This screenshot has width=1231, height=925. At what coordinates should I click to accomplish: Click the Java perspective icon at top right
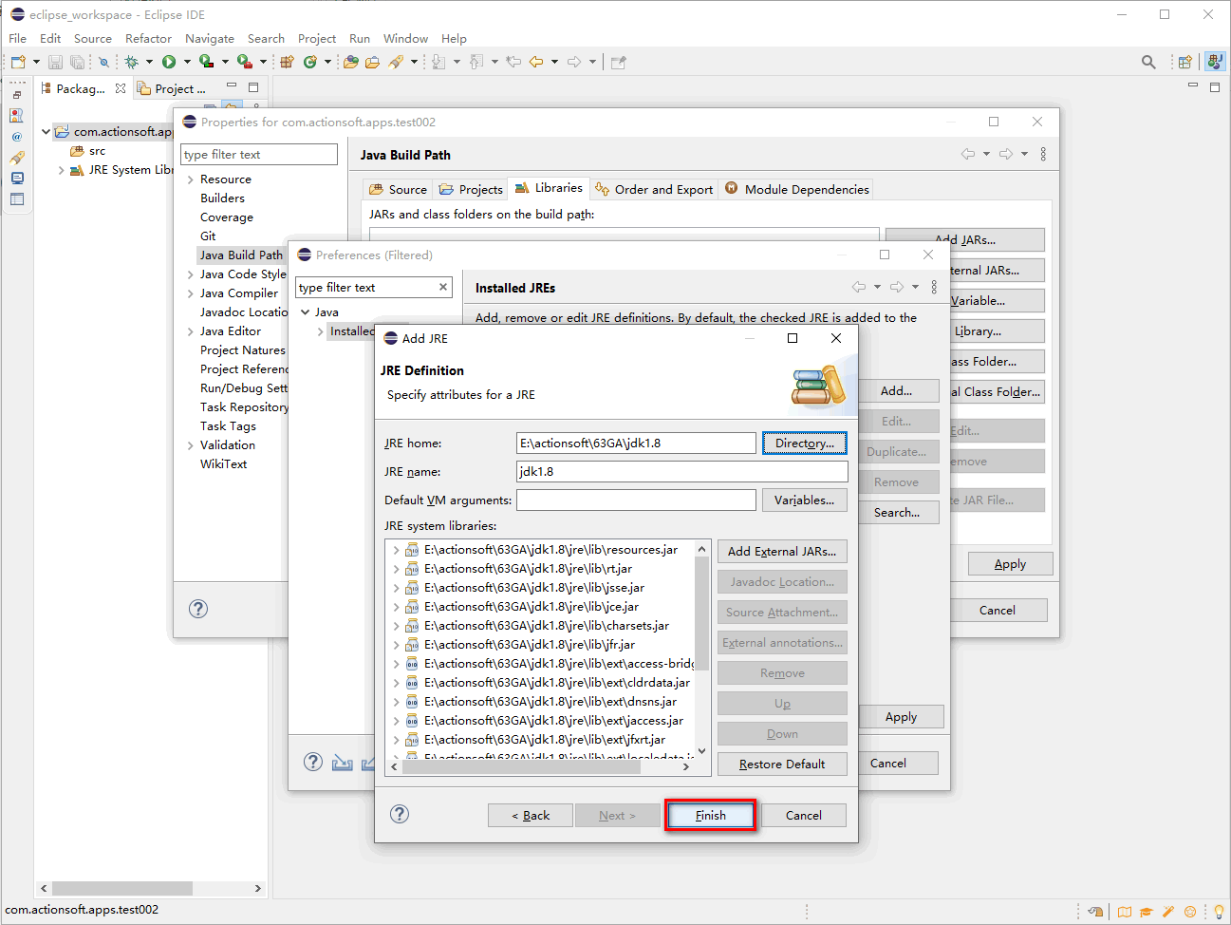1215,62
